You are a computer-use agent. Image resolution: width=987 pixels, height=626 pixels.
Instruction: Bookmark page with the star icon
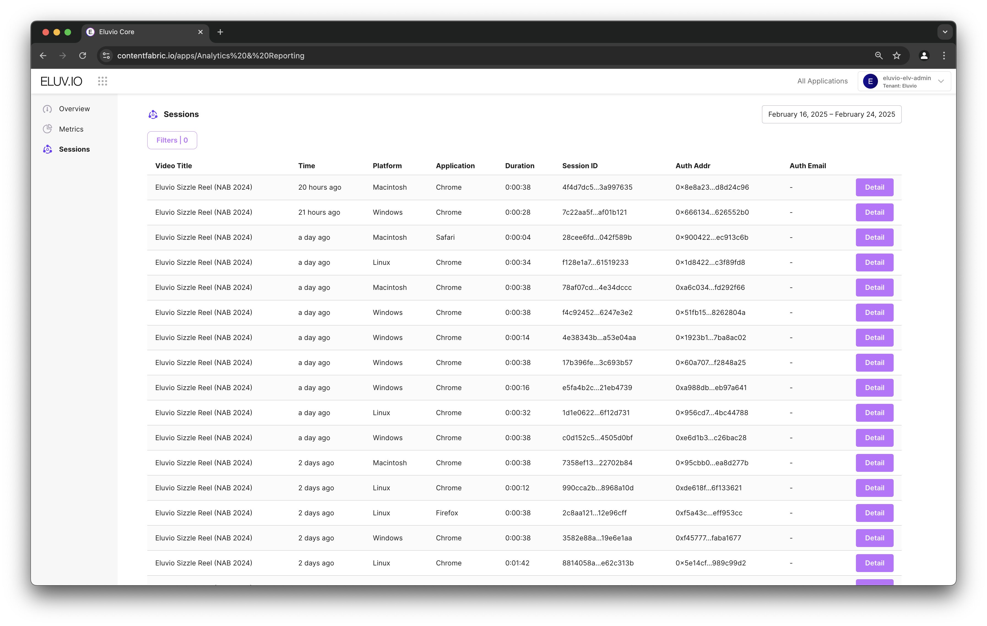coord(896,56)
